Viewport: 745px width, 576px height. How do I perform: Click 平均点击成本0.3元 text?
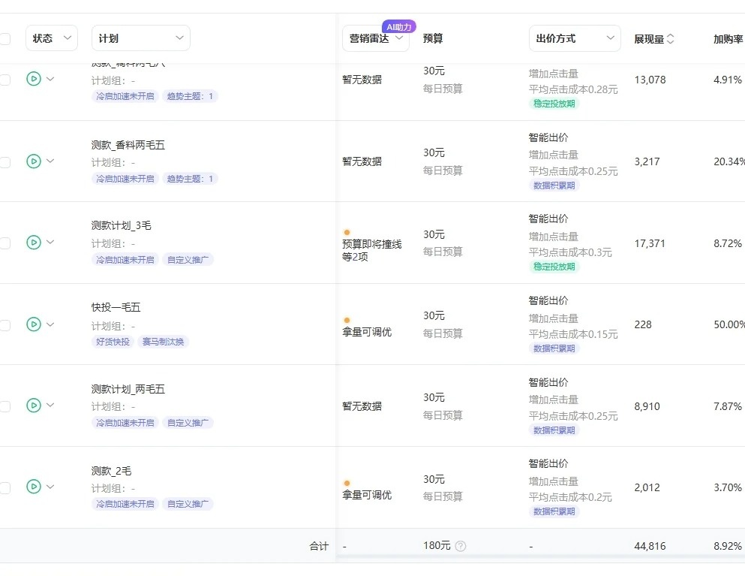click(570, 252)
